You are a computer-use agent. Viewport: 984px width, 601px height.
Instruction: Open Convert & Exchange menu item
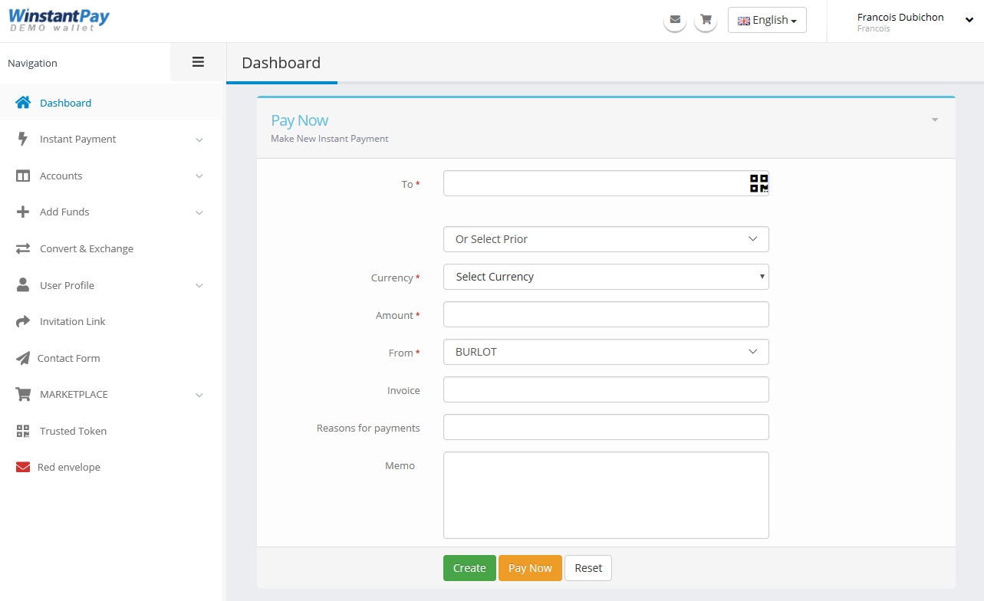click(111, 248)
